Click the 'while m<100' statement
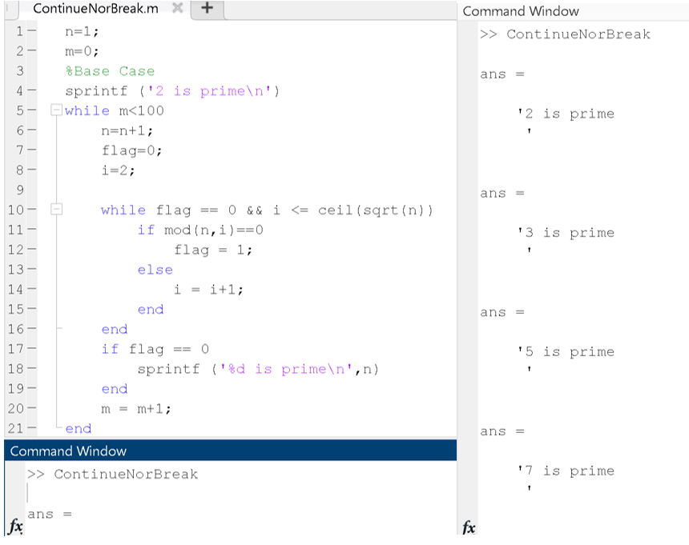Image resolution: width=689 pixels, height=545 pixels. [x=115, y=110]
